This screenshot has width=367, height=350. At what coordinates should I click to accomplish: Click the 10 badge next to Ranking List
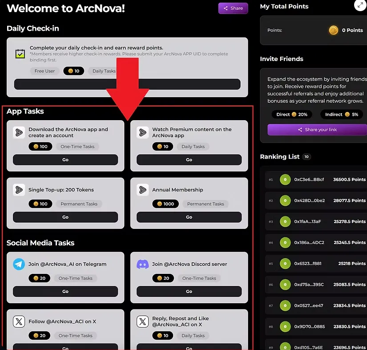pyautogui.click(x=307, y=157)
